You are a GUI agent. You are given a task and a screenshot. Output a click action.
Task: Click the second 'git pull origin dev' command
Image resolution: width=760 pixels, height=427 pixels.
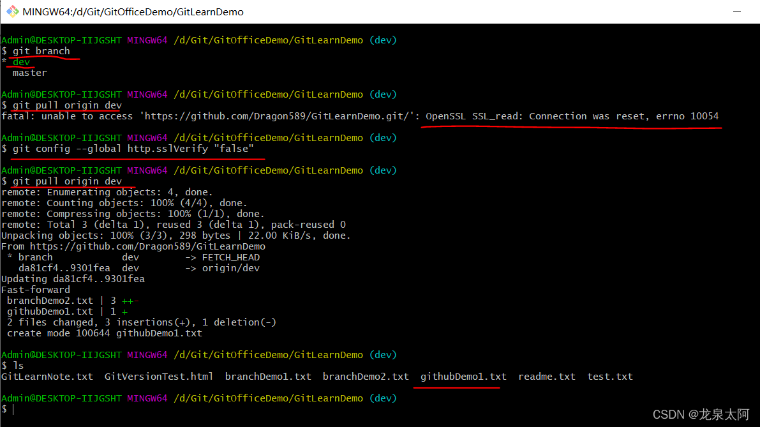(67, 181)
